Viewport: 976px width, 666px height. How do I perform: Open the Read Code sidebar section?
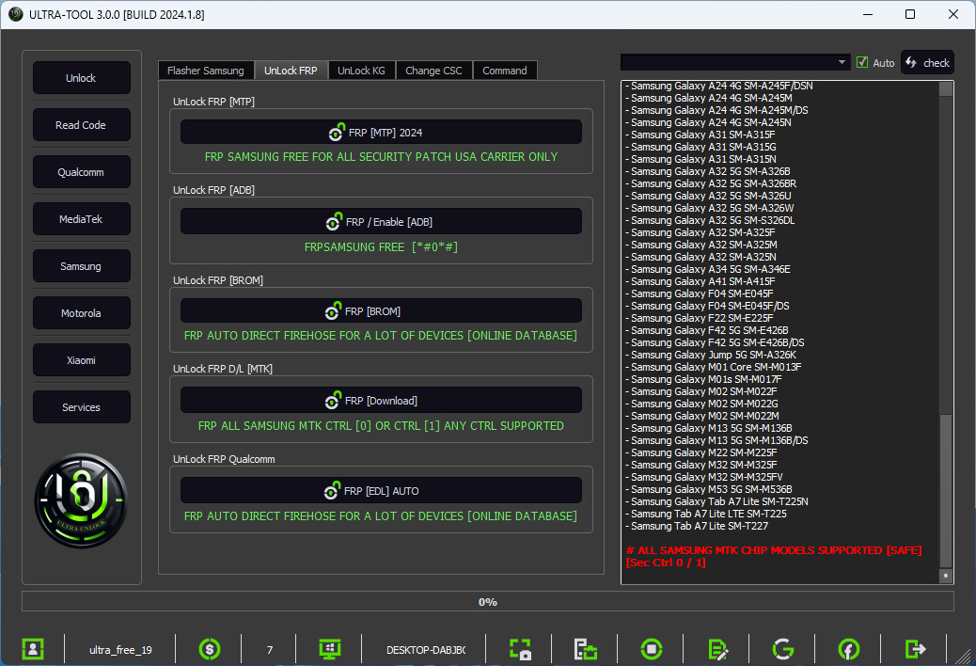(82, 125)
